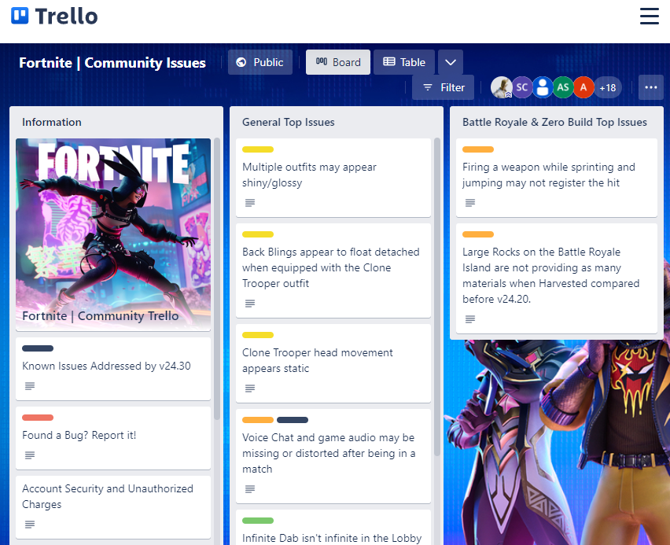The width and height of the screenshot is (670, 545).
Task: Open the board menu three-dots button
Action: [x=651, y=87]
